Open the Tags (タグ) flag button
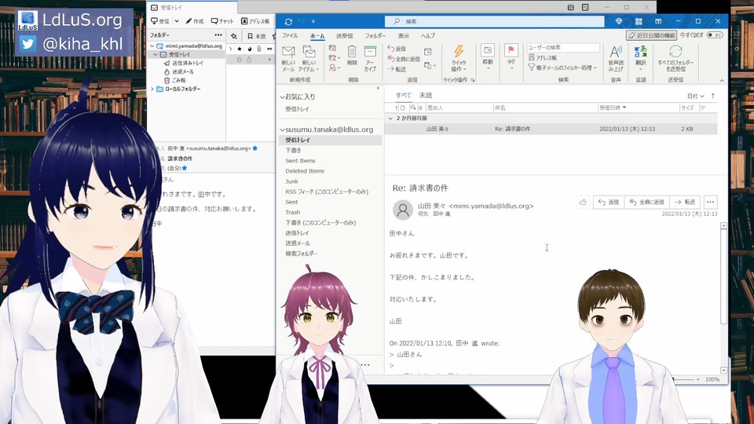754x424 pixels. [511, 57]
